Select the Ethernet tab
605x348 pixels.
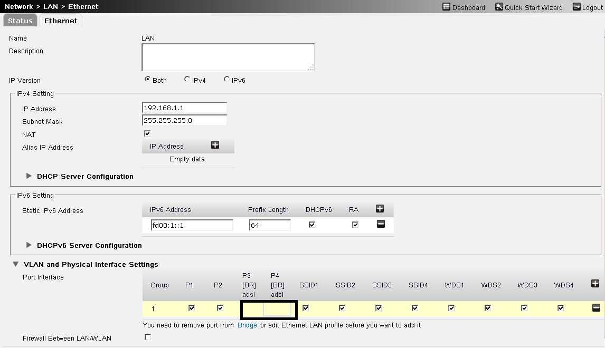pos(61,21)
